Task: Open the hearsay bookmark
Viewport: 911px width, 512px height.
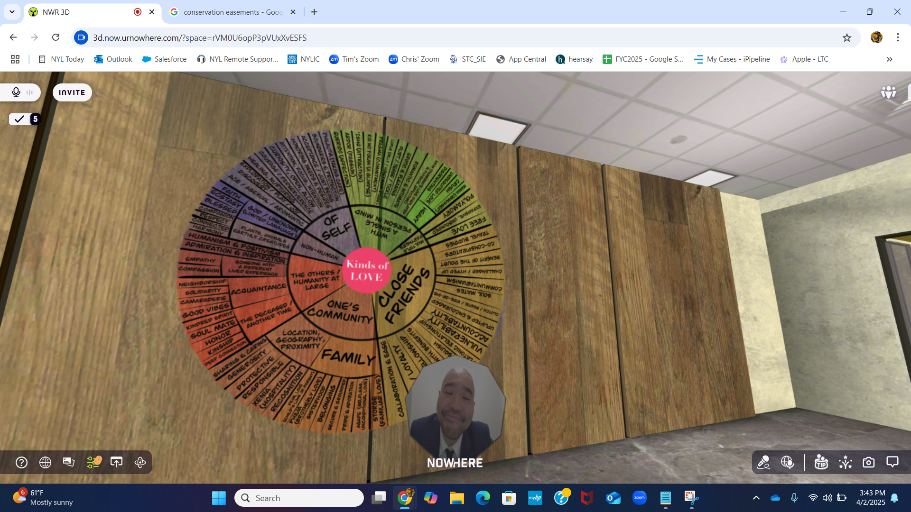Action: pos(574,59)
